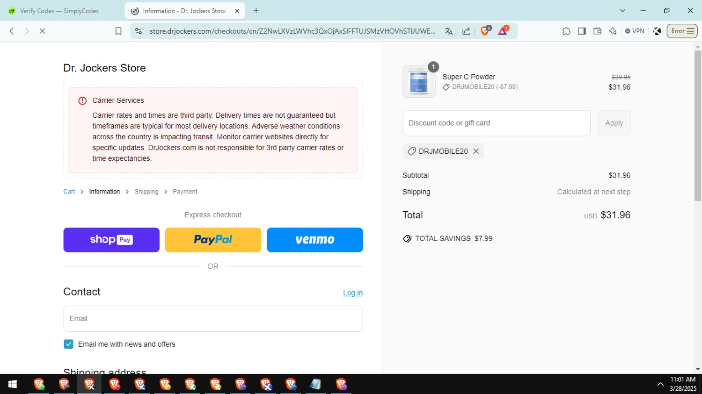Click Calculated at next step text
The image size is (702, 394).
coord(594,192)
